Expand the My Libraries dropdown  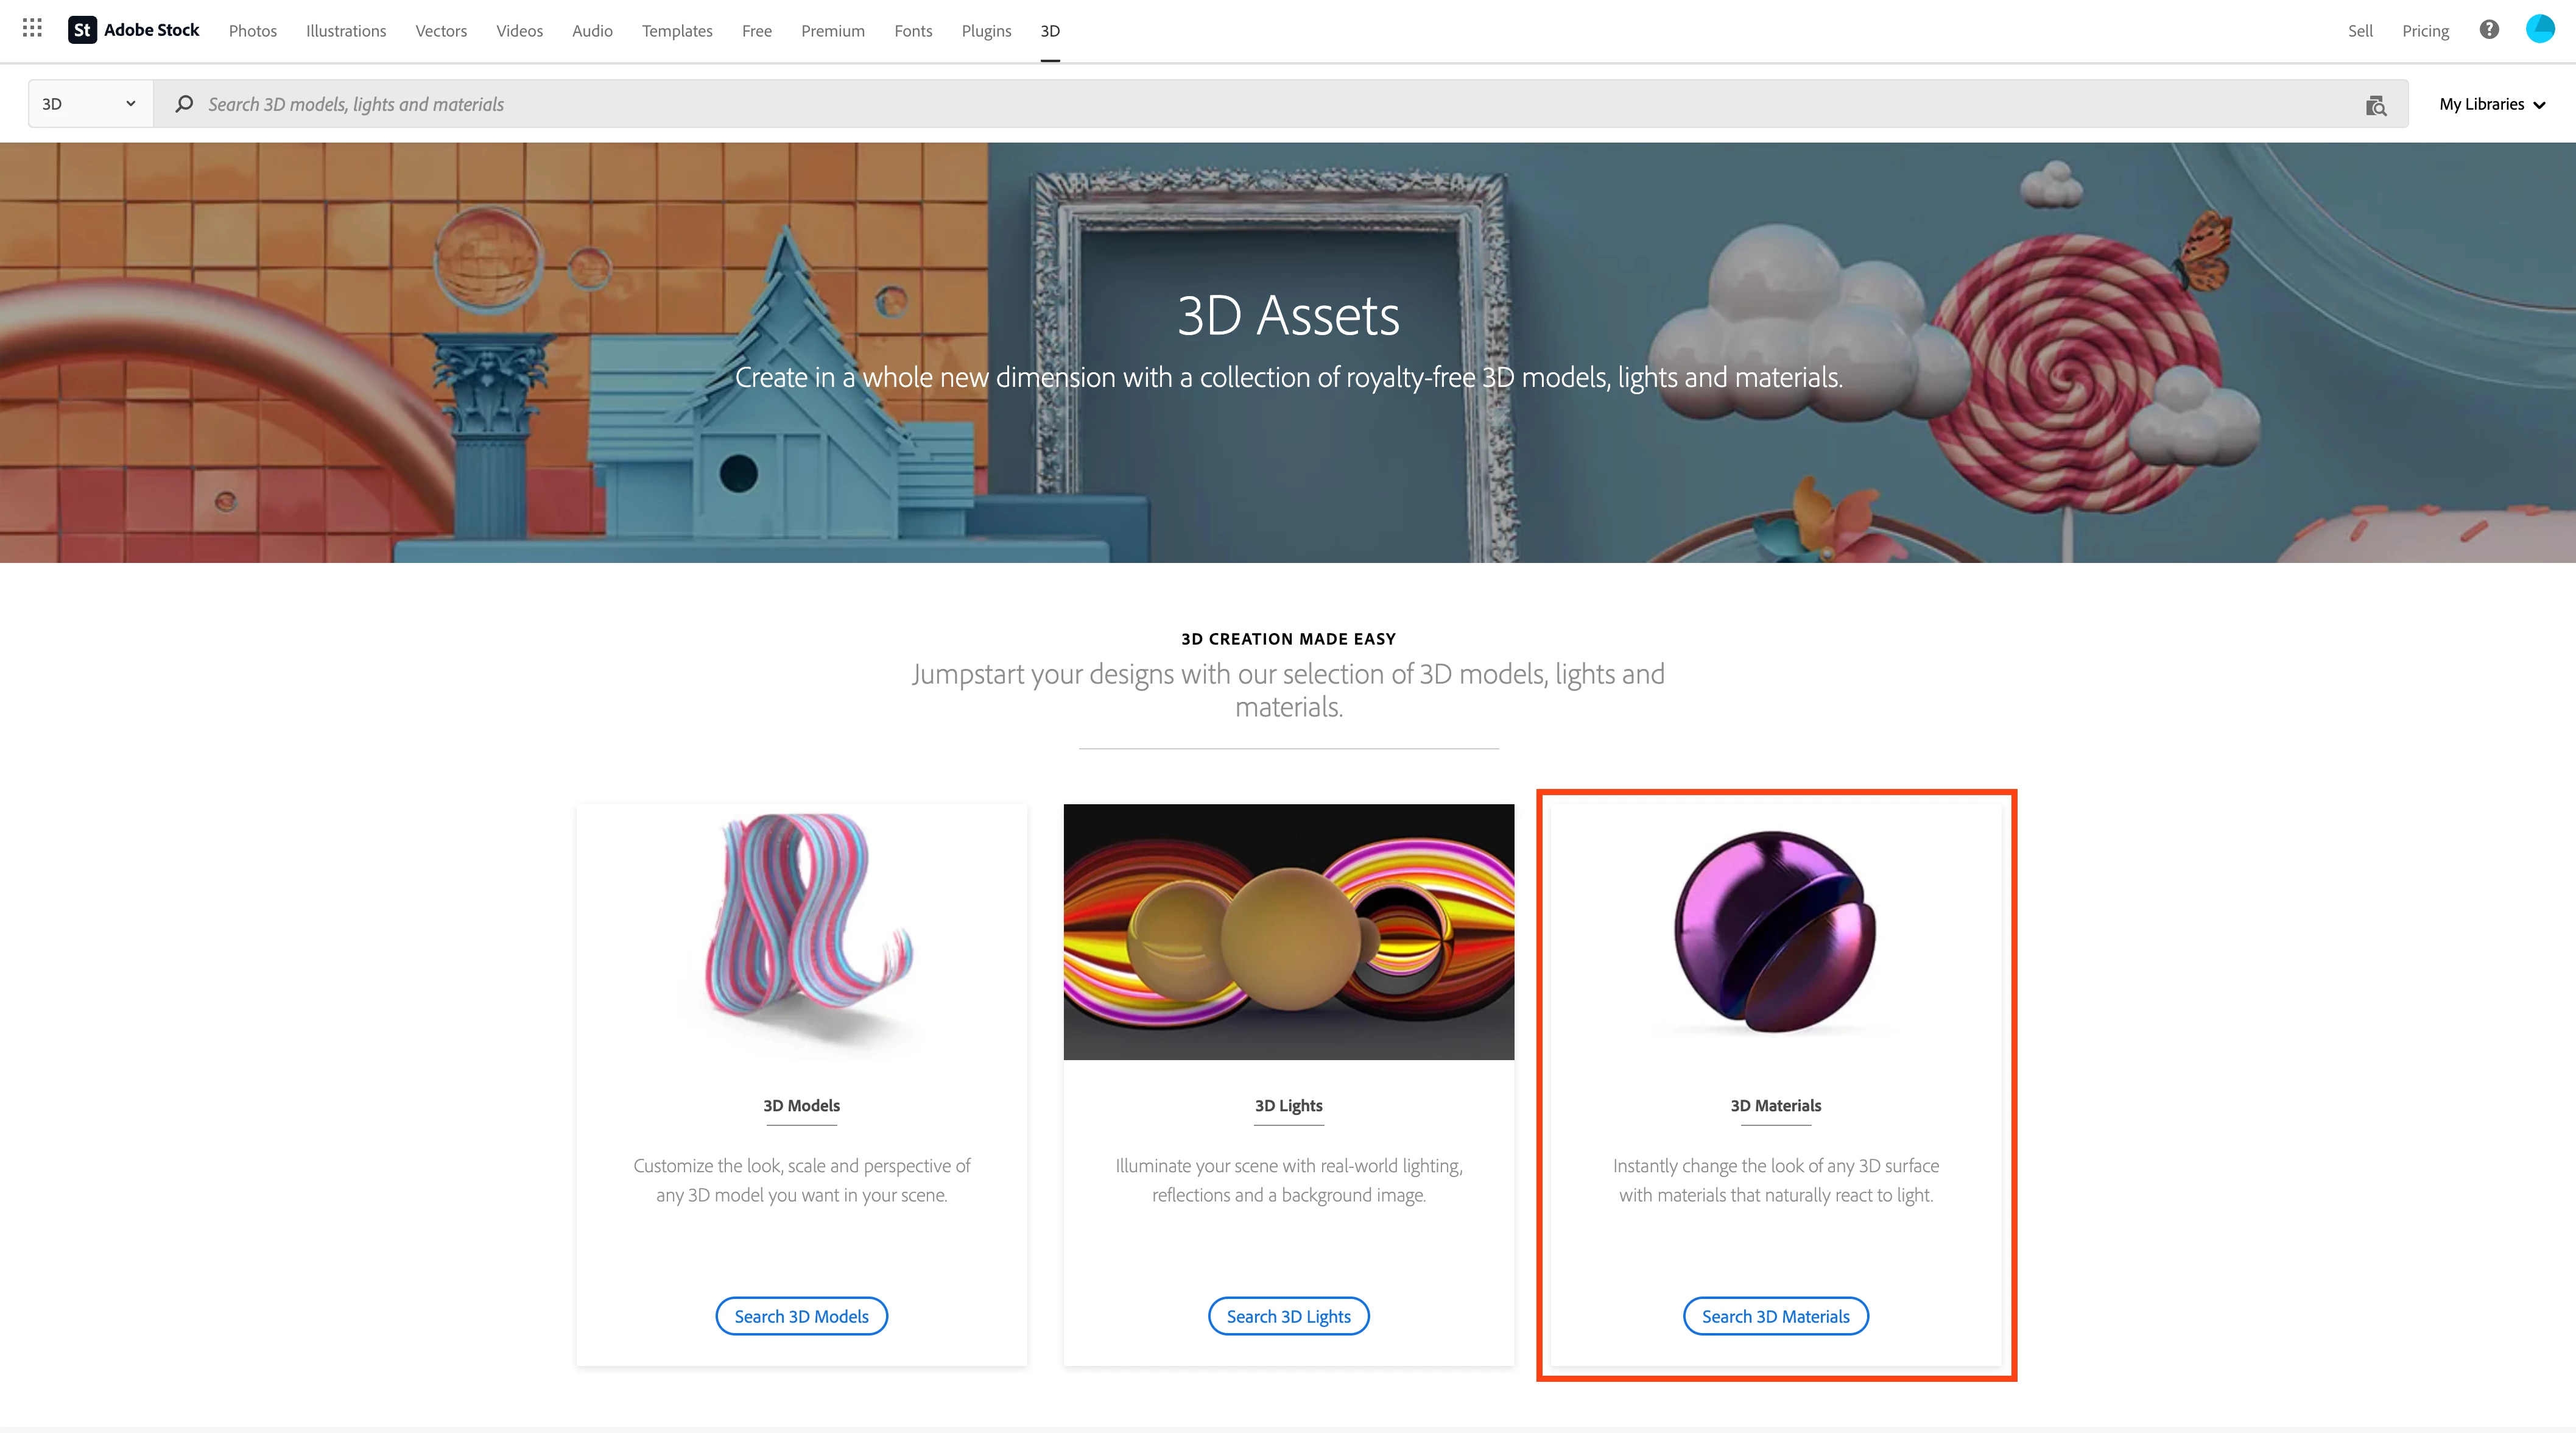[2491, 104]
